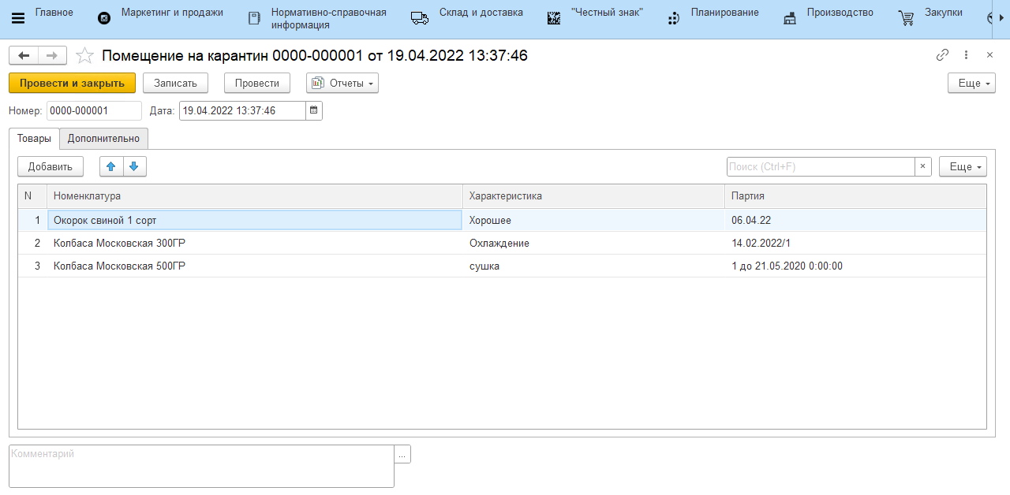Open the three-dot options menu in title bar

966,55
